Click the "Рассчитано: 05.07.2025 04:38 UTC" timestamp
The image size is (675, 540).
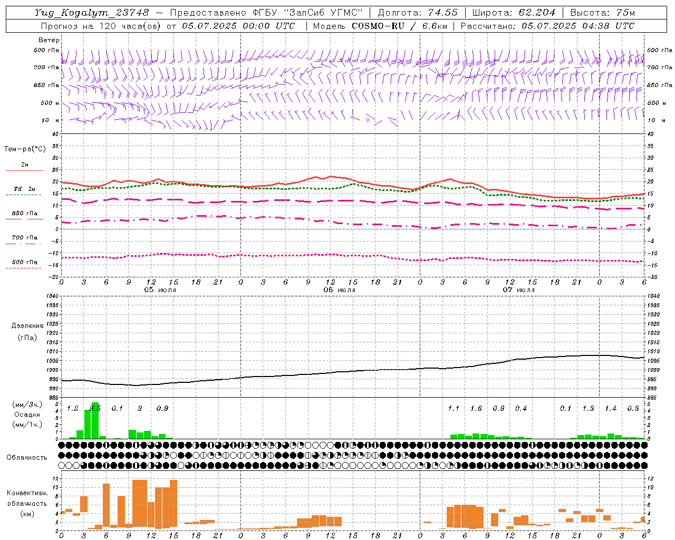click(x=547, y=26)
